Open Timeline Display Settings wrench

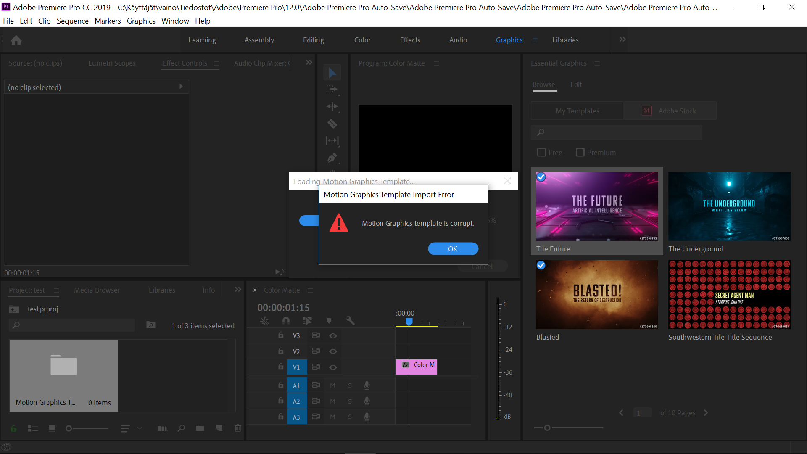click(x=350, y=321)
